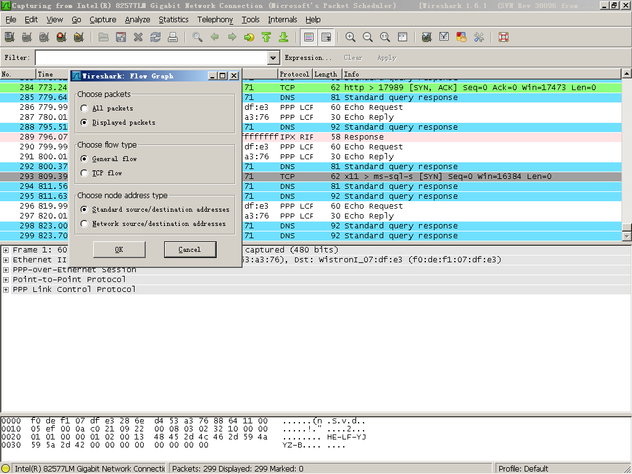Click the Apply filter button
This screenshot has width=632, height=474.
[387, 57]
